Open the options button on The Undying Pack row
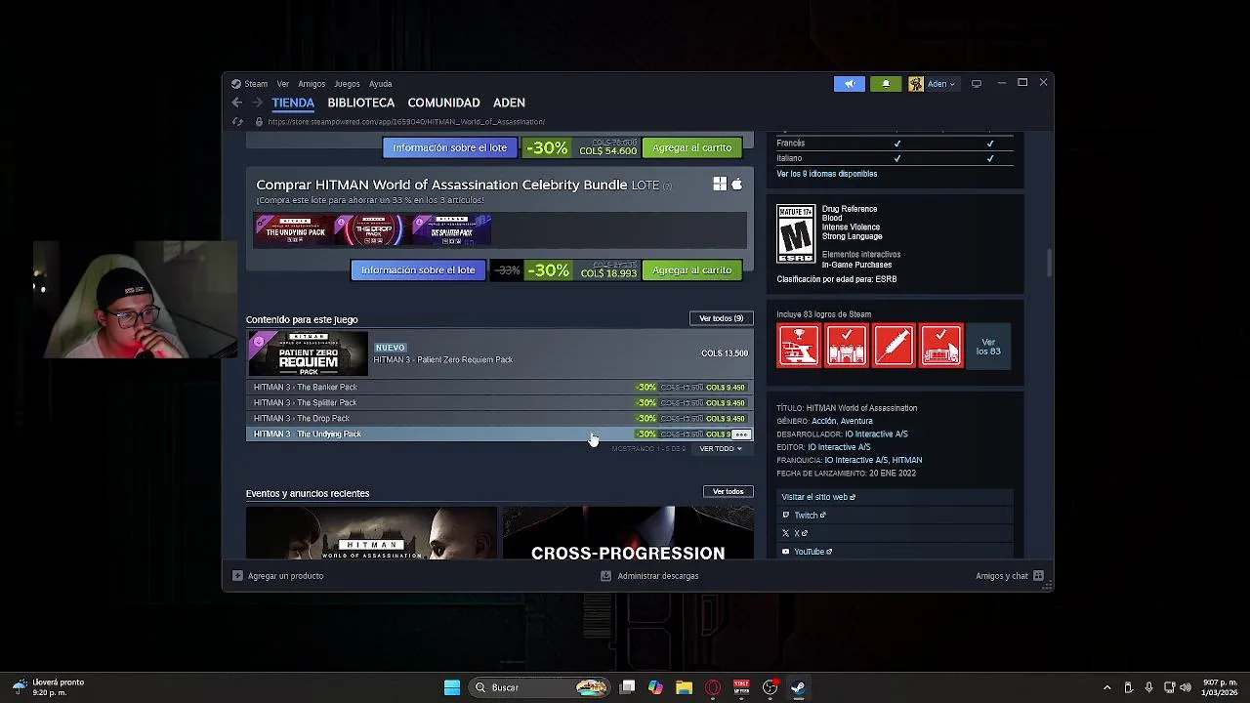This screenshot has width=1250, height=703. click(x=740, y=434)
